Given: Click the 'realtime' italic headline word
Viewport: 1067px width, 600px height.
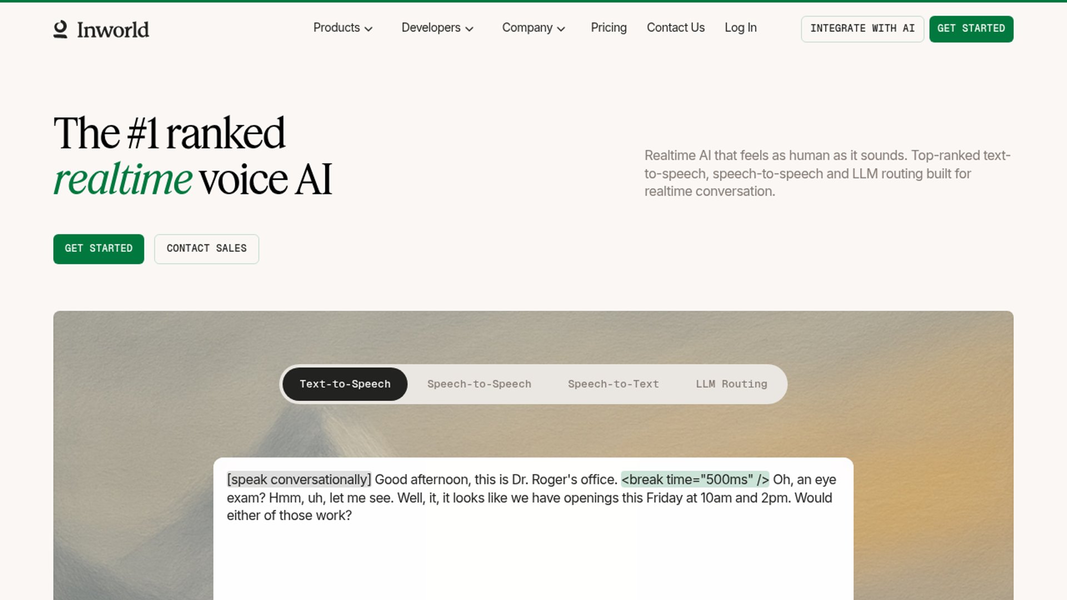Looking at the screenshot, I should [123, 179].
